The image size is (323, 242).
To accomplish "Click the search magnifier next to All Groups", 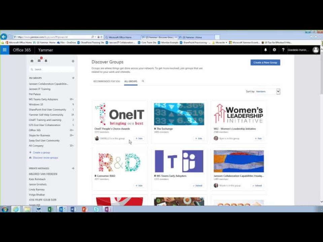I will 143,81.
